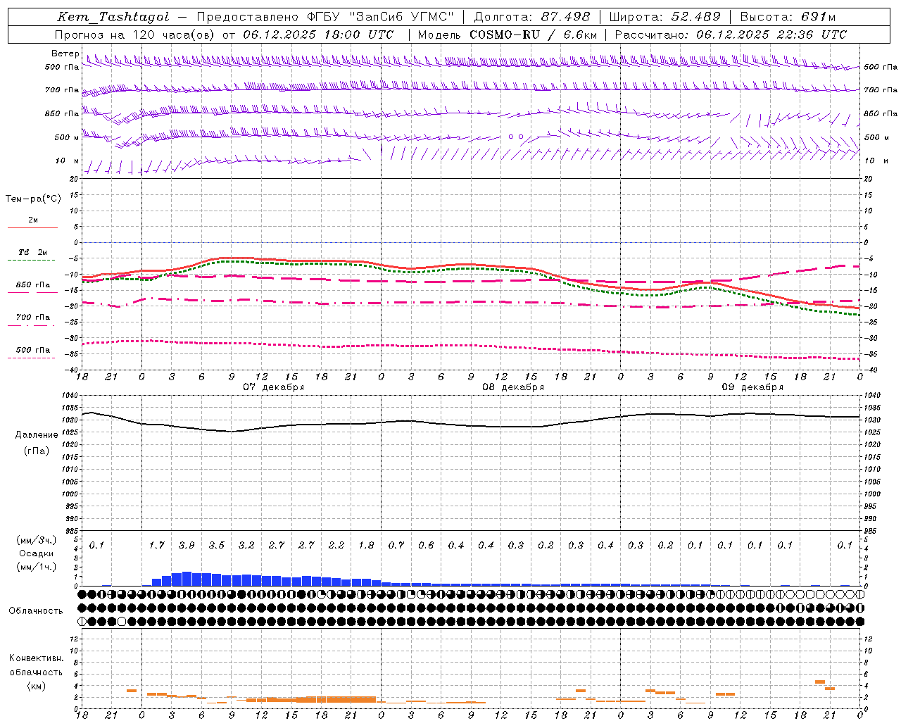Screen dimensions: 901x721
Task: Click the '700 гПа' temperature legend entry
Action: pyautogui.click(x=33, y=318)
